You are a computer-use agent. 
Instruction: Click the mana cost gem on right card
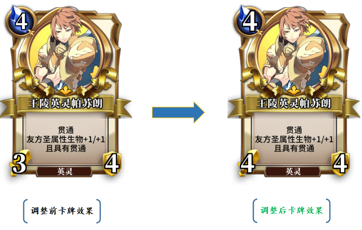point(249,21)
